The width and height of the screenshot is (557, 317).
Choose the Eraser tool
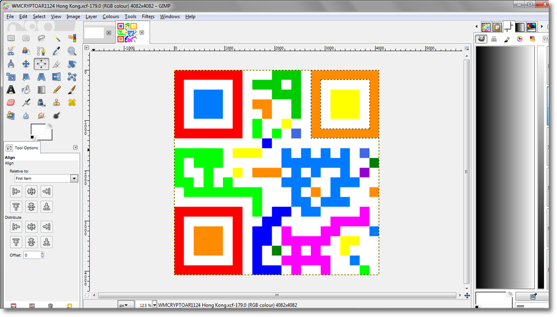11,103
